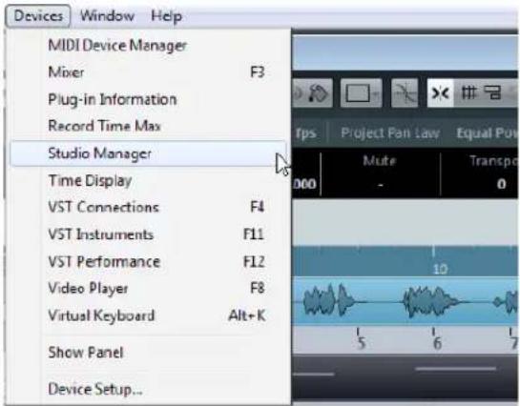Select Plug-in Information menu entry

point(148,99)
